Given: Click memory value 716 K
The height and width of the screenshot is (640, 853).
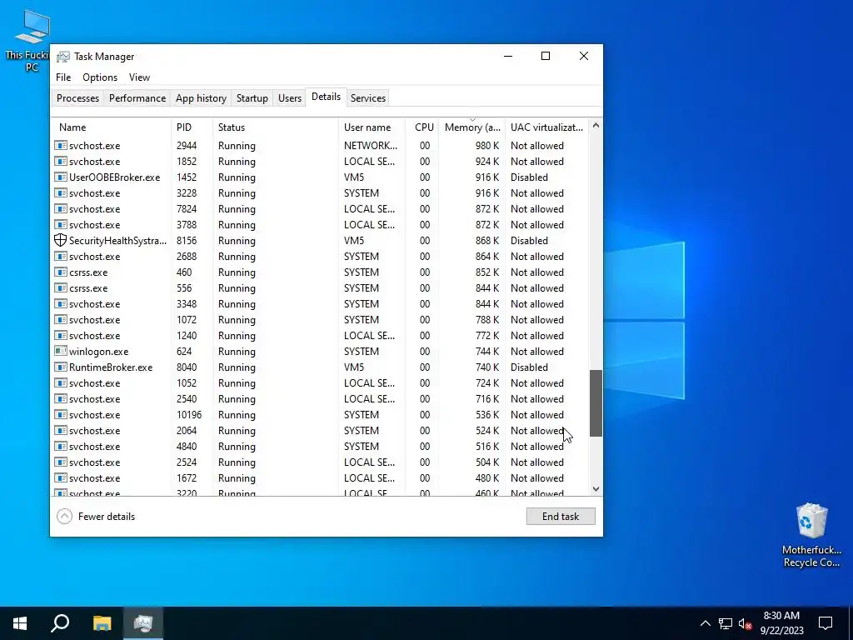Looking at the screenshot, I should [486, 399].
